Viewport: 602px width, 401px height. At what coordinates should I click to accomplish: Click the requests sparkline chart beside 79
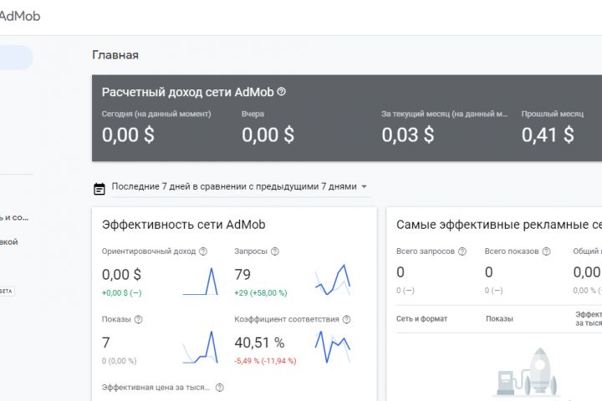point(333,280)
